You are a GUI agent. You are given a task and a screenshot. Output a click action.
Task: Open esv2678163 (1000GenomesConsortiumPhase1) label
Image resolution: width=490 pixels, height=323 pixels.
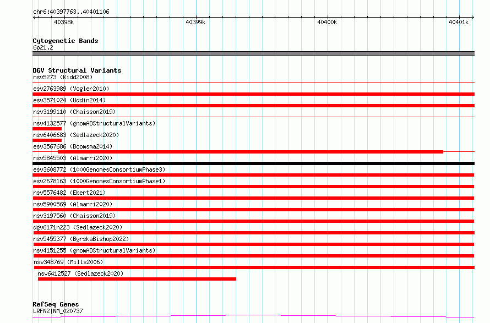point(99,181)
